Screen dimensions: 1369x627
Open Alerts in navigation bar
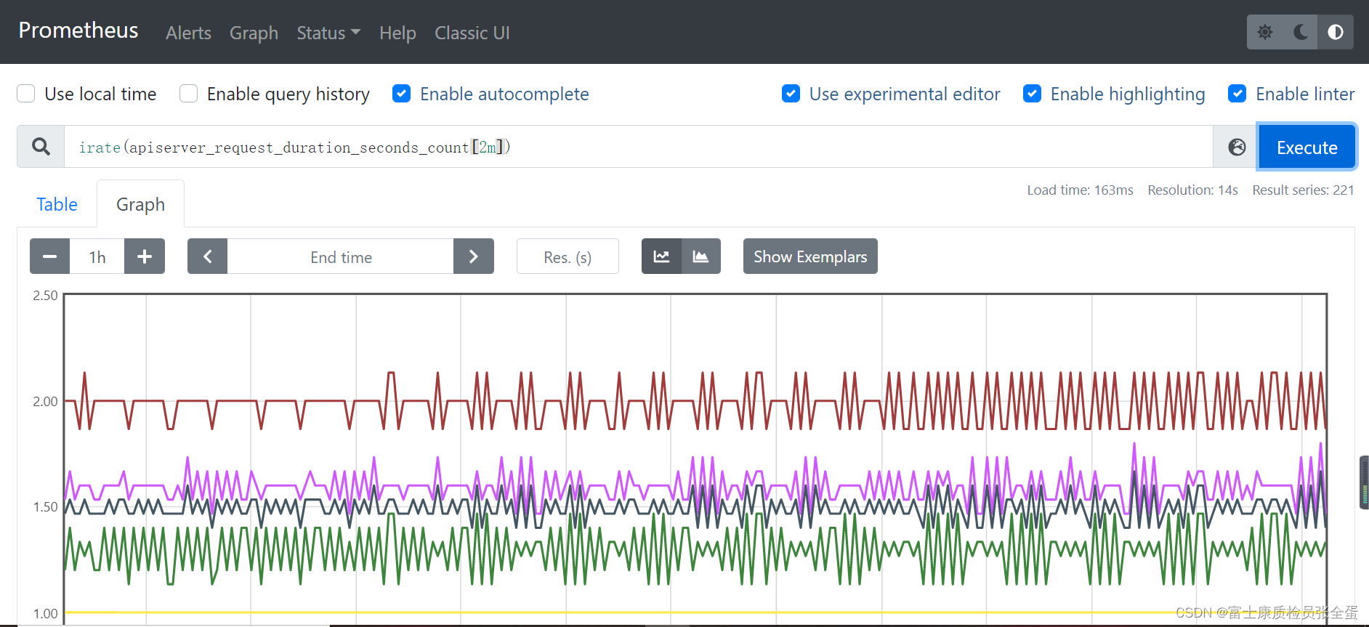coord(188,33)
